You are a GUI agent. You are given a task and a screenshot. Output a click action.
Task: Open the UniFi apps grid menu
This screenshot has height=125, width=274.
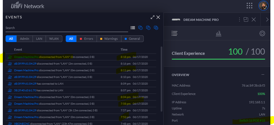(x=249, y=6)
